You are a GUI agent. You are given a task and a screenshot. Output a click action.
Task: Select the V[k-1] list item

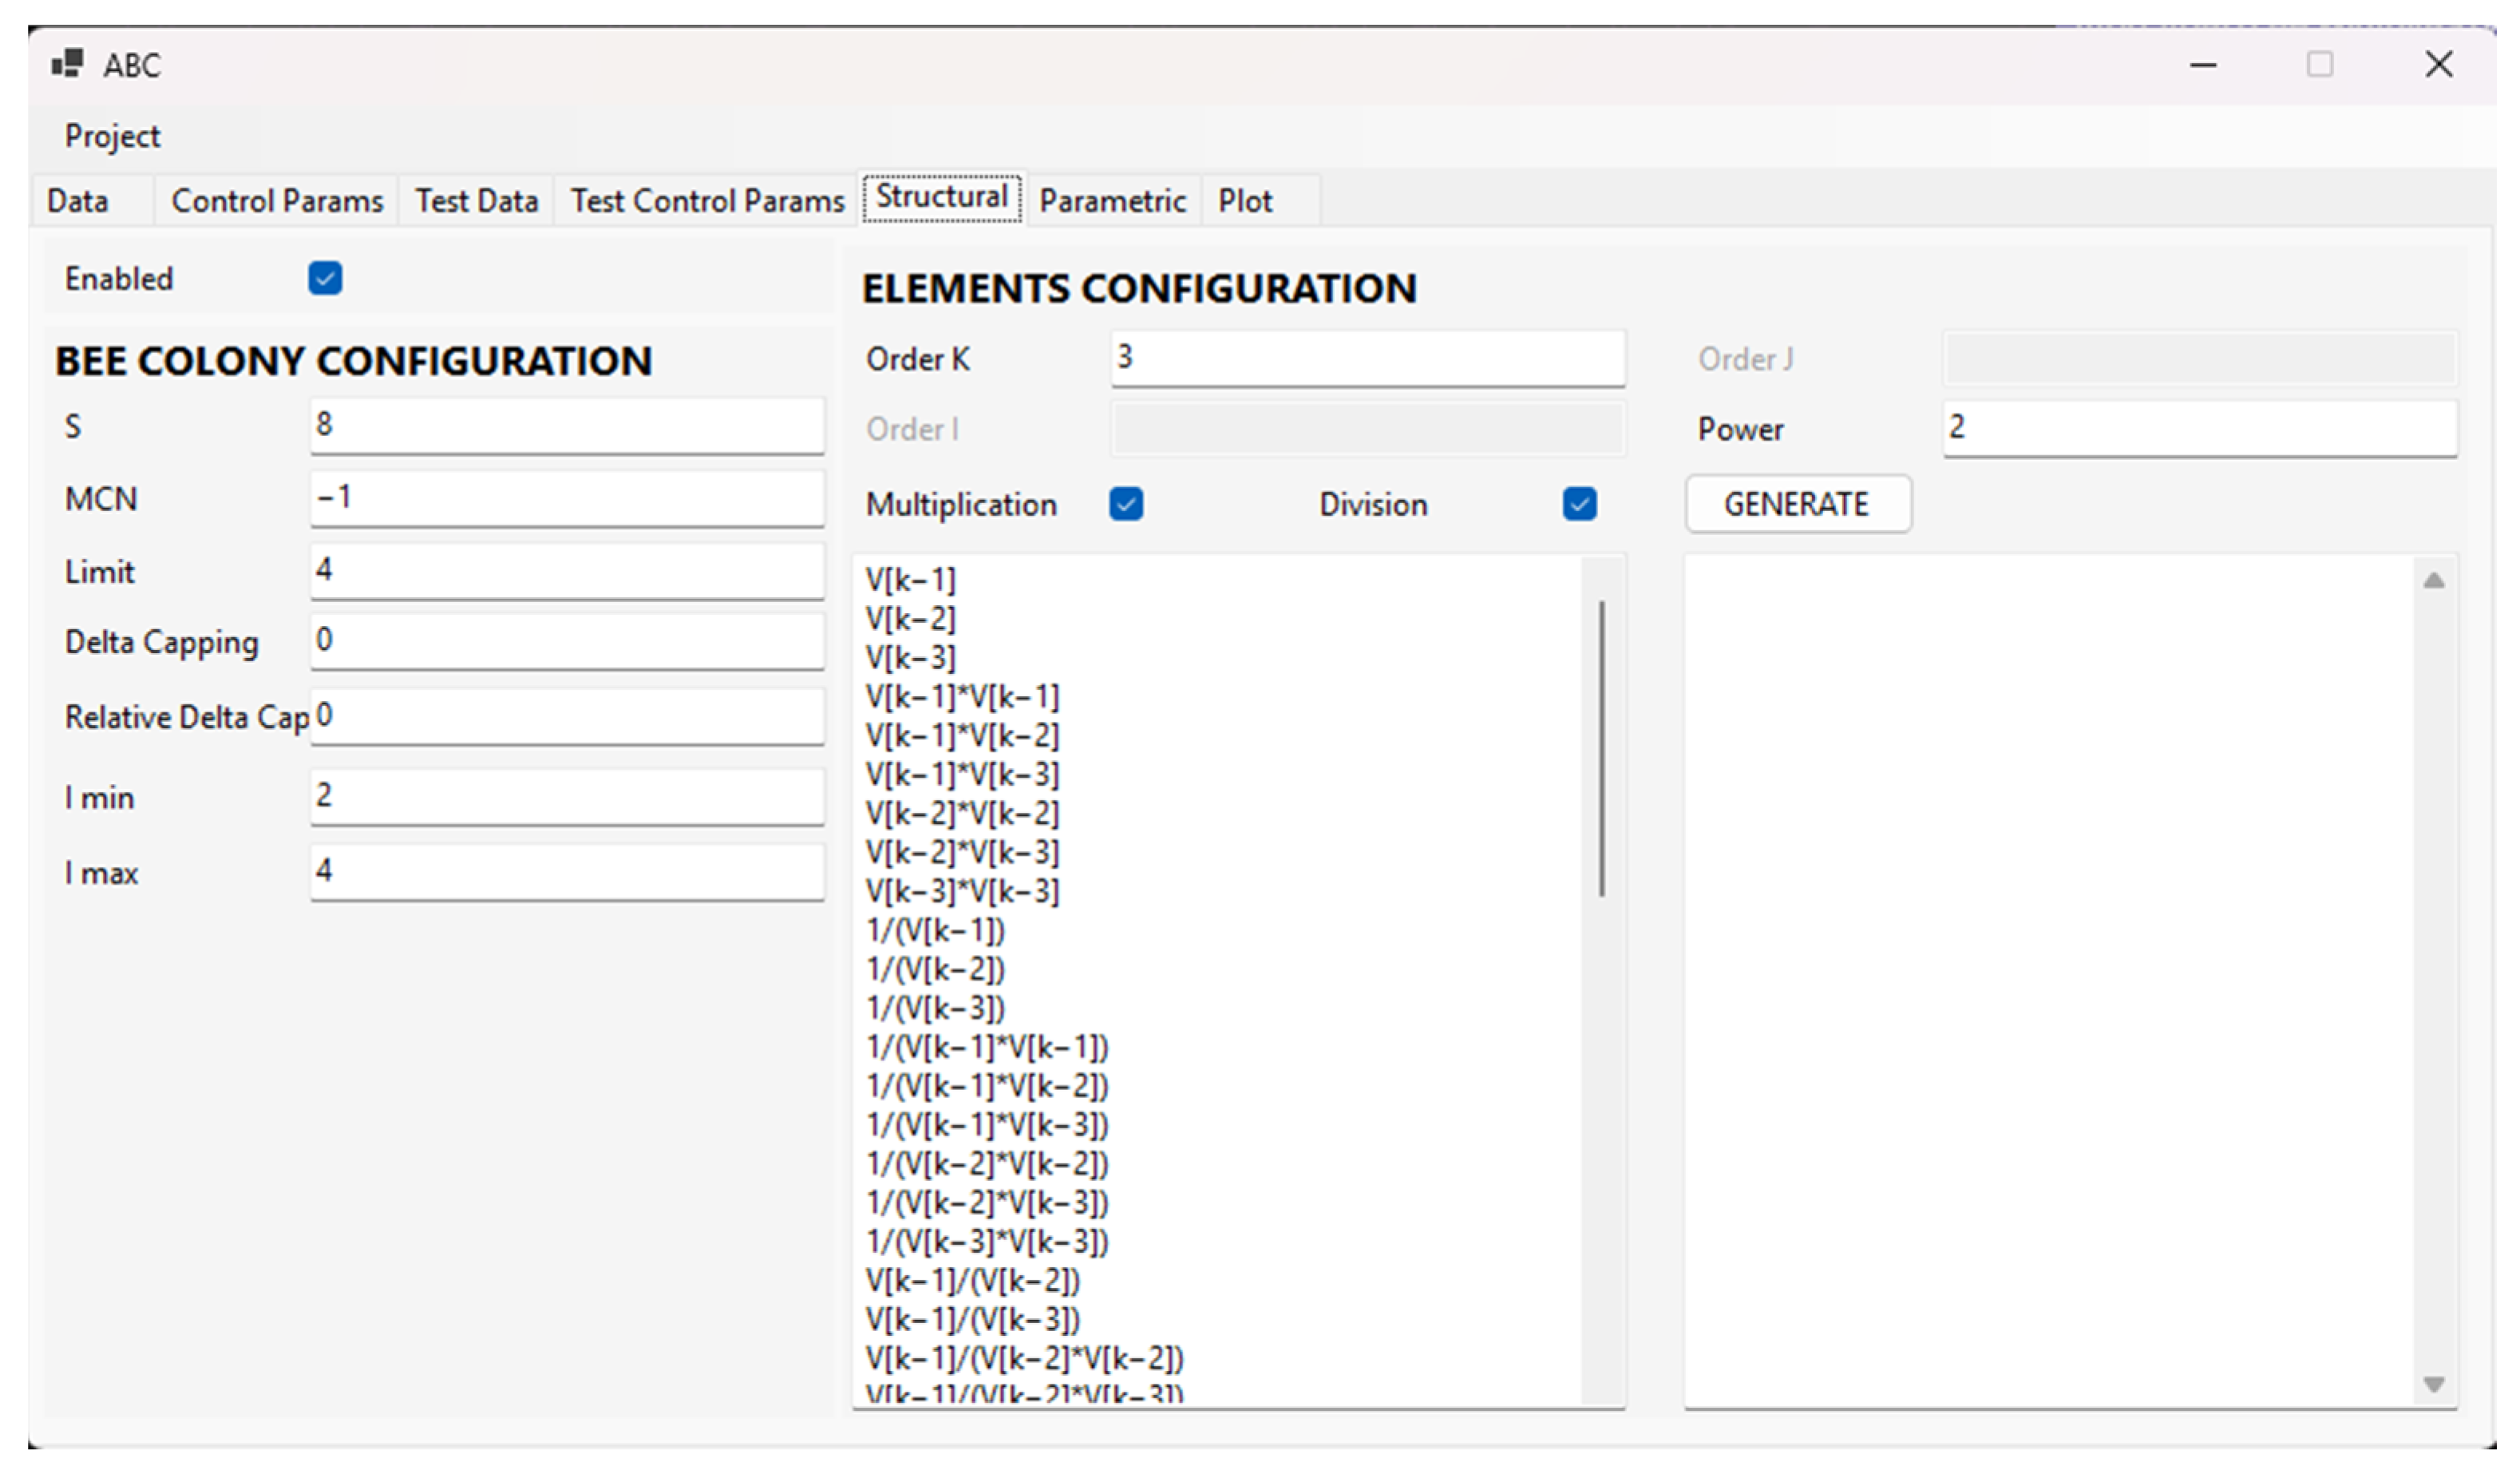tap(911, 580)
